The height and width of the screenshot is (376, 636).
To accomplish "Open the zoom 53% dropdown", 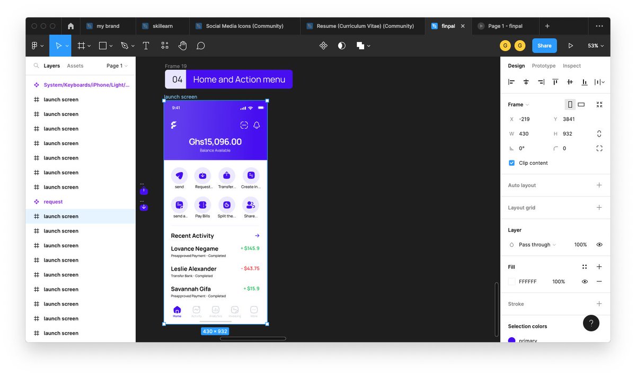I will [596, 46].
